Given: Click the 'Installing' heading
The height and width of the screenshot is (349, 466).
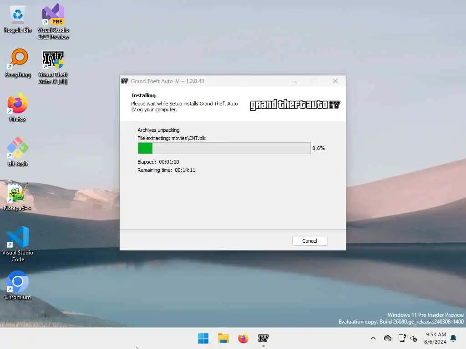Looking at the screenshot, I should (143, 95).
